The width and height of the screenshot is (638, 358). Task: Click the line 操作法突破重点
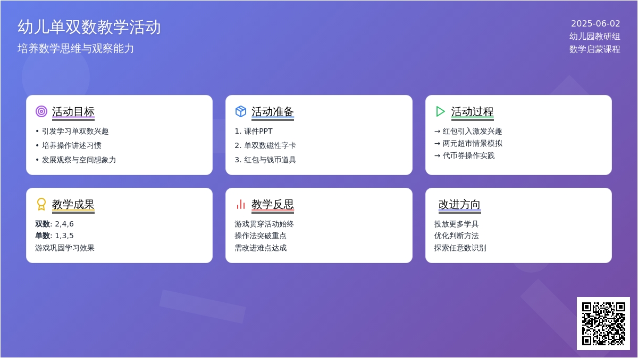click(261, 235)
